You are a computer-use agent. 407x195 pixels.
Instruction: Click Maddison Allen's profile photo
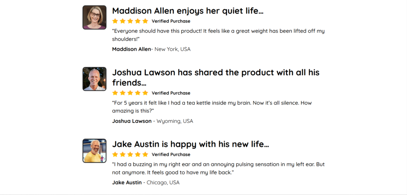(95, 18)
